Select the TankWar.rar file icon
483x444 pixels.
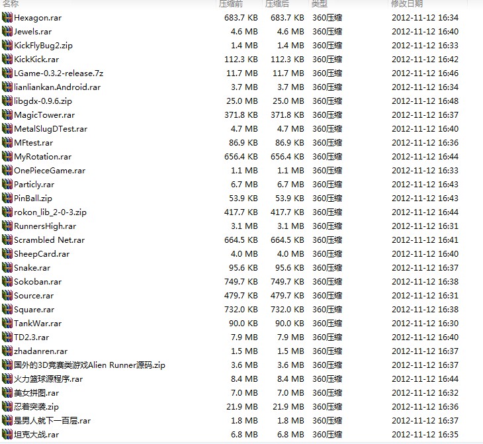tap(7, 323)
